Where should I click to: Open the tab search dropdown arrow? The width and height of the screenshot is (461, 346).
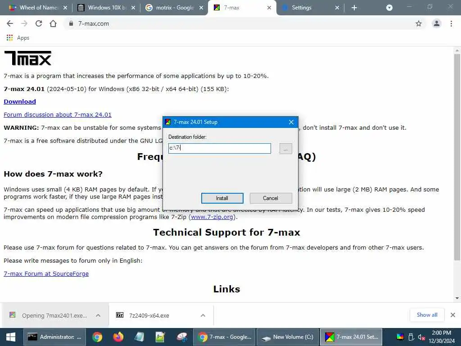[x=389, y=8]
